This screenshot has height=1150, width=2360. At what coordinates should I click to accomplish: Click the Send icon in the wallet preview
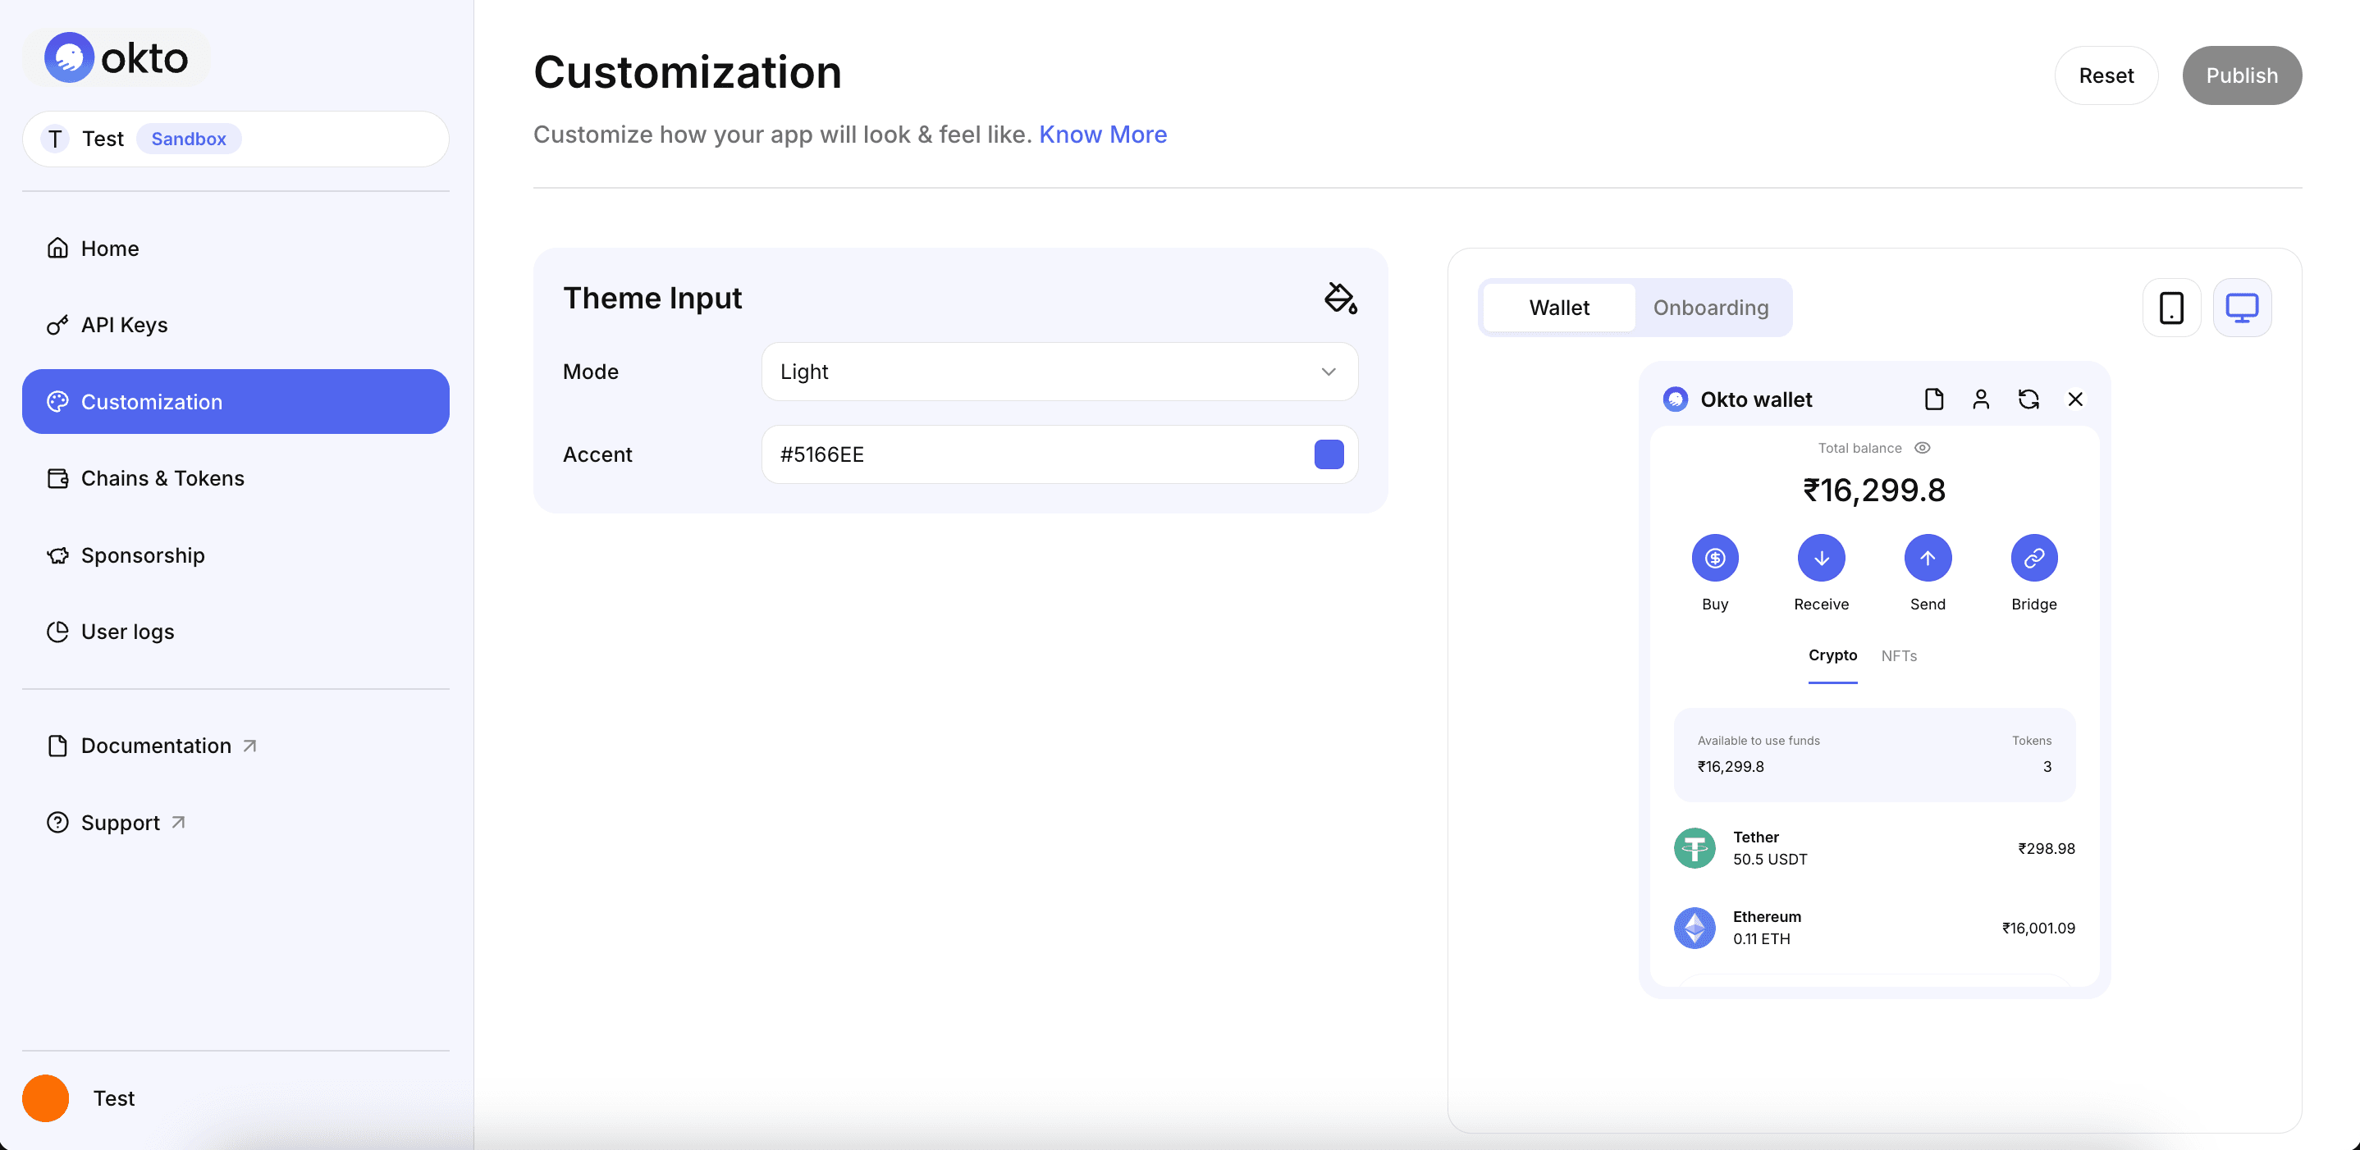click(1928, 558)
